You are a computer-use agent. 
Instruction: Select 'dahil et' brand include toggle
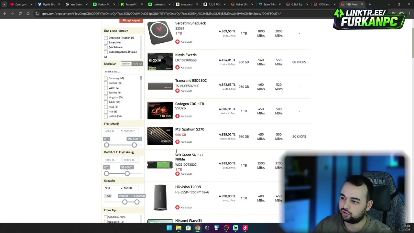[x=126, y=64]
